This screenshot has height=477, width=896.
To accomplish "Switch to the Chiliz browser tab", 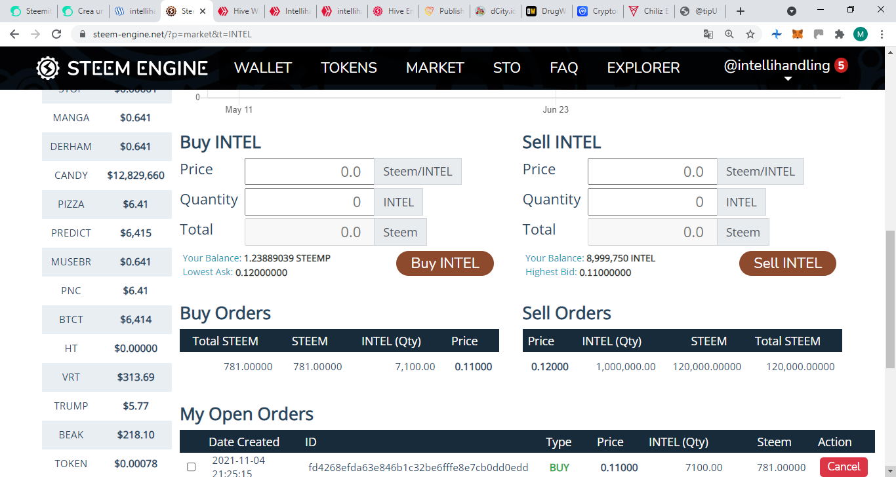I will [x=649, y=11].
